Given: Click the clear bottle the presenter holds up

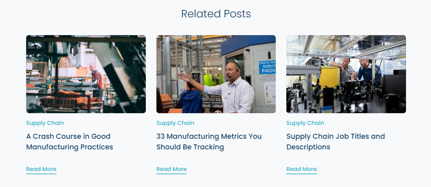Looking at the screenshot, I should point(183,68).
